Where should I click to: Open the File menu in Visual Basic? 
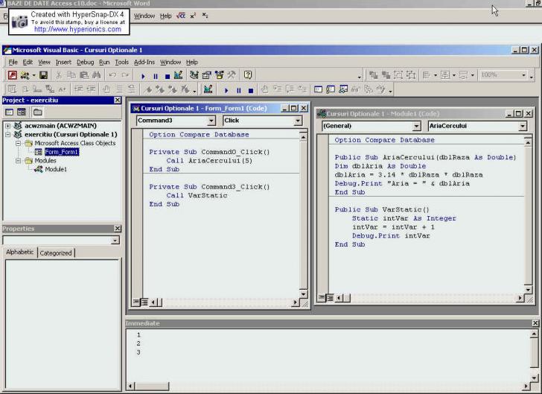(13, 63)
